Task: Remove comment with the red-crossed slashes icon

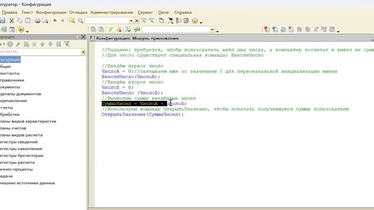Action: (119, 30)
